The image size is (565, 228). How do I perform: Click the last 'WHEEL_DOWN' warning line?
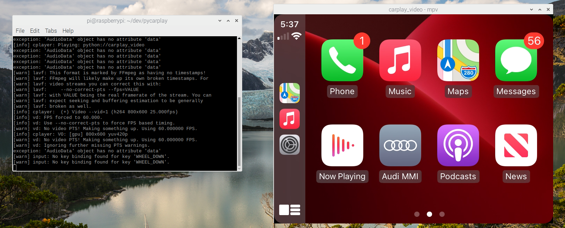(x=91, y=162)
